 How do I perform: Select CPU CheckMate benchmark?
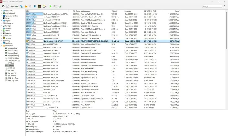pos(13,58)
